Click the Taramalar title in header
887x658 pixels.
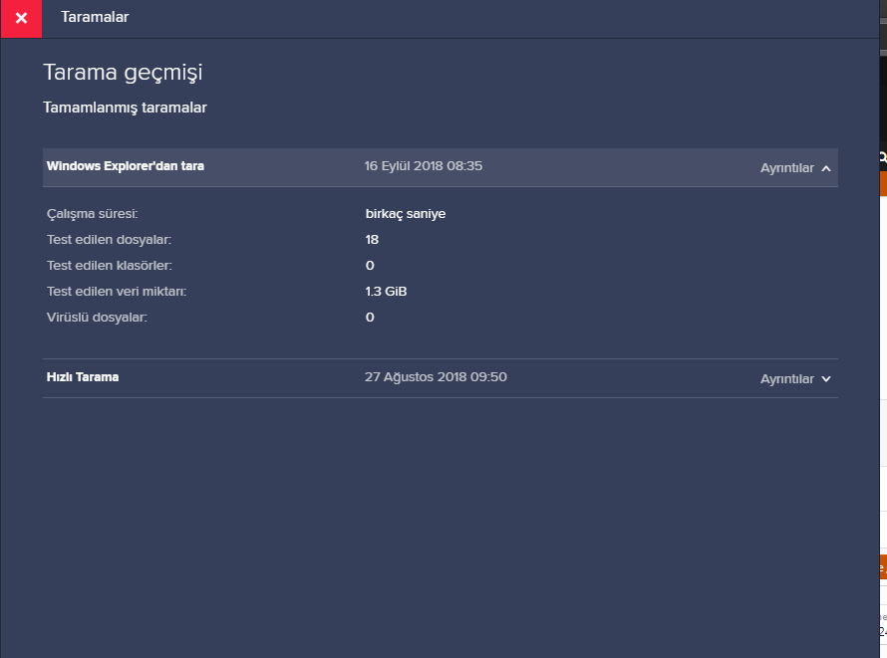click(95, 17)
